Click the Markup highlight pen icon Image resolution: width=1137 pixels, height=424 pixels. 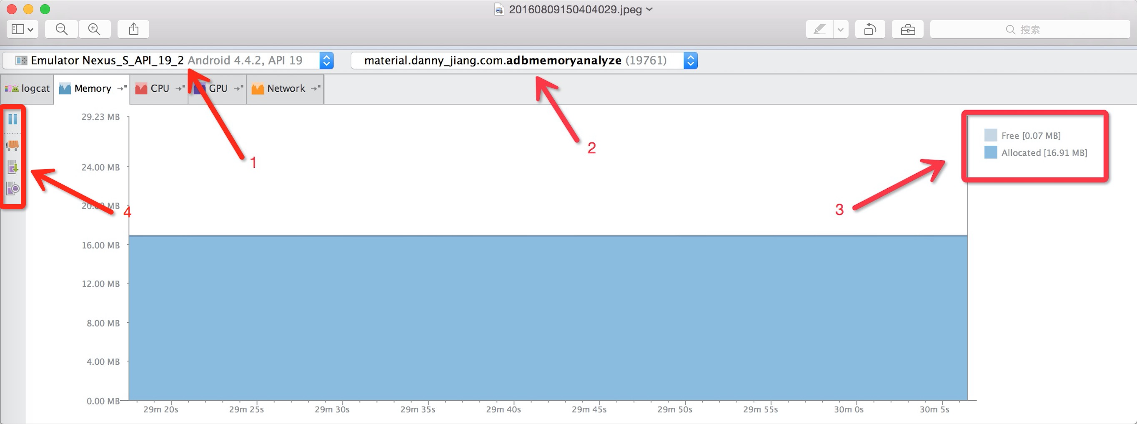(820, 30)
